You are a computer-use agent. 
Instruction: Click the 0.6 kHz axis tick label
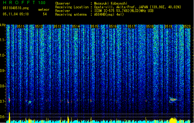(x=3, y=117)
